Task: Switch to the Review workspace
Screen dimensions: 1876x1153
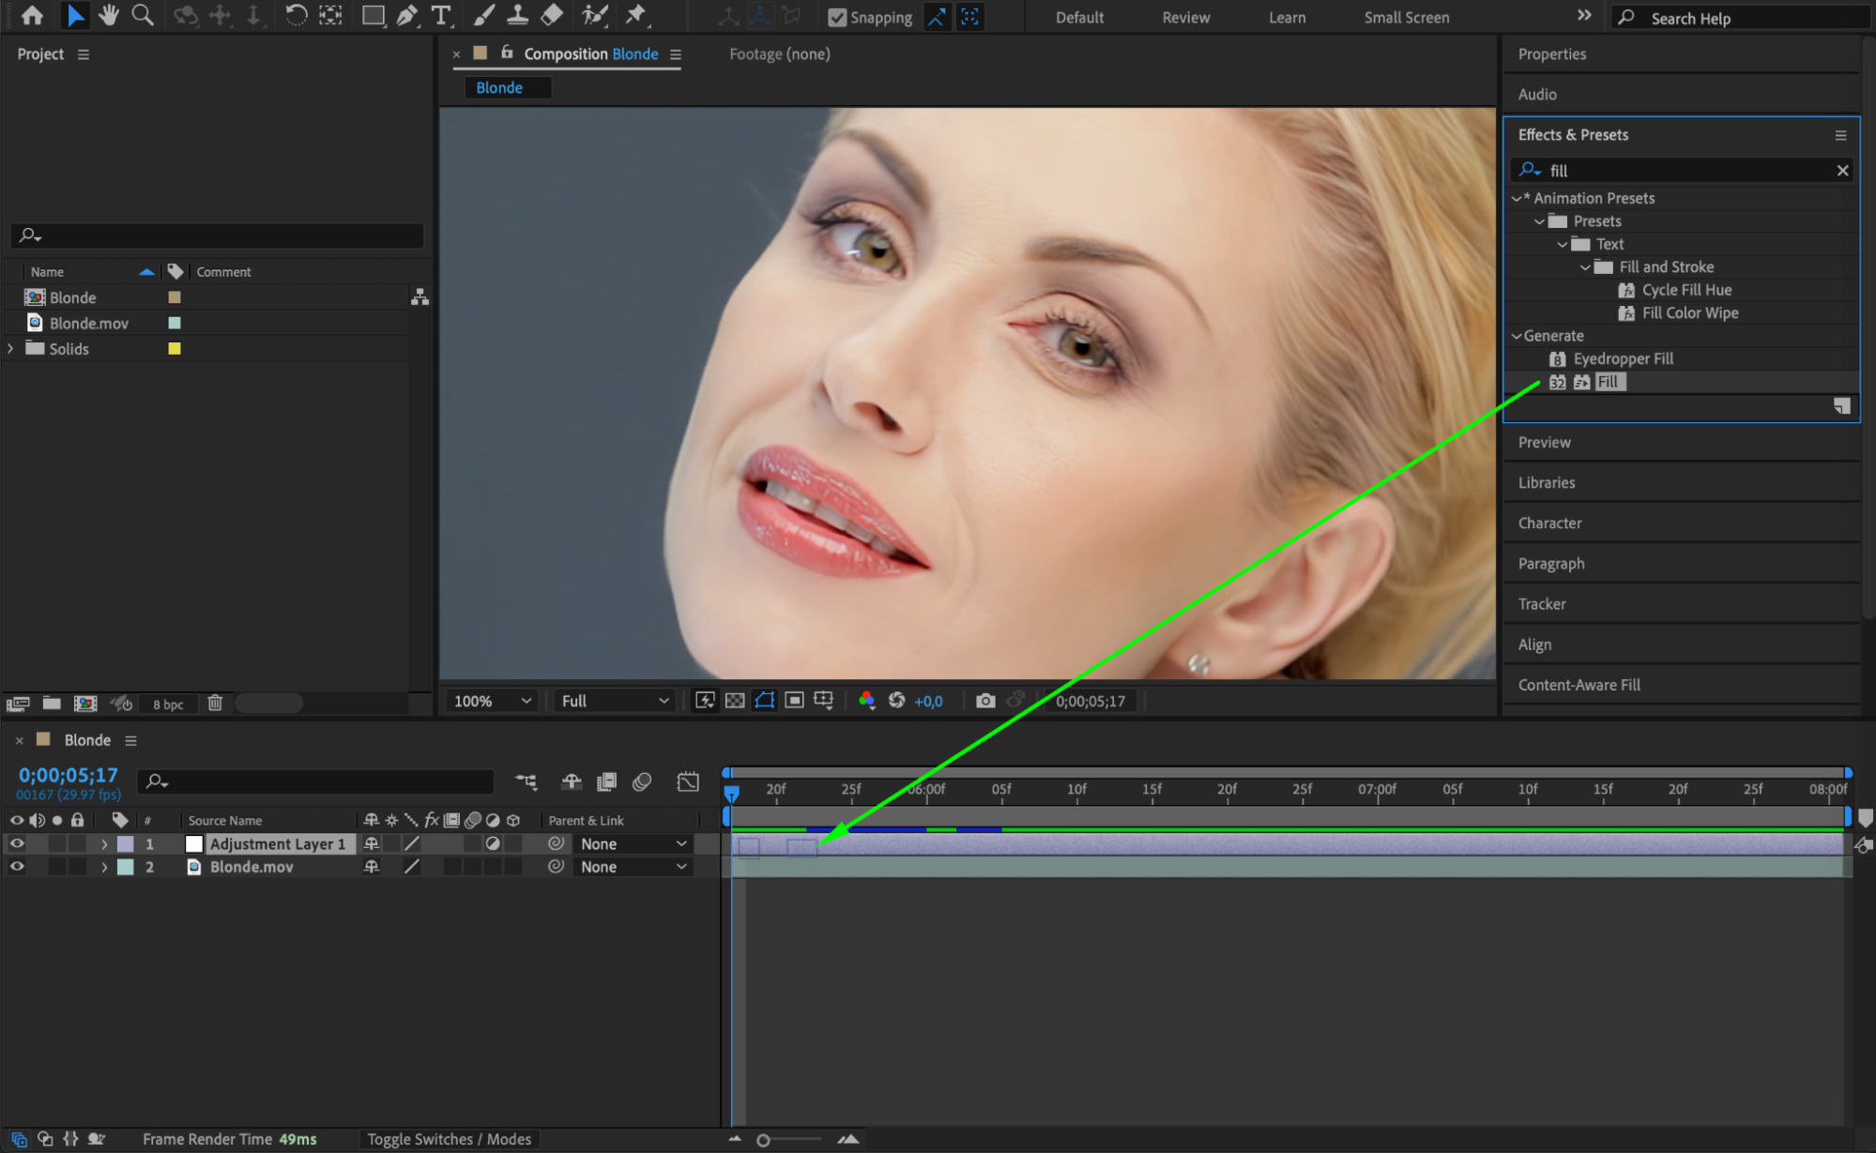Action: point(1185,17)
